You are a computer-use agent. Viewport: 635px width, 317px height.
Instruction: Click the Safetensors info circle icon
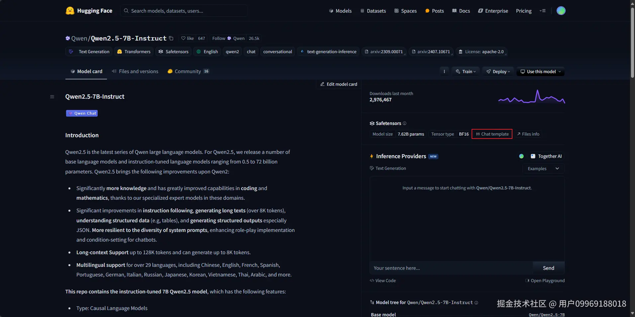tap(405, 123)
